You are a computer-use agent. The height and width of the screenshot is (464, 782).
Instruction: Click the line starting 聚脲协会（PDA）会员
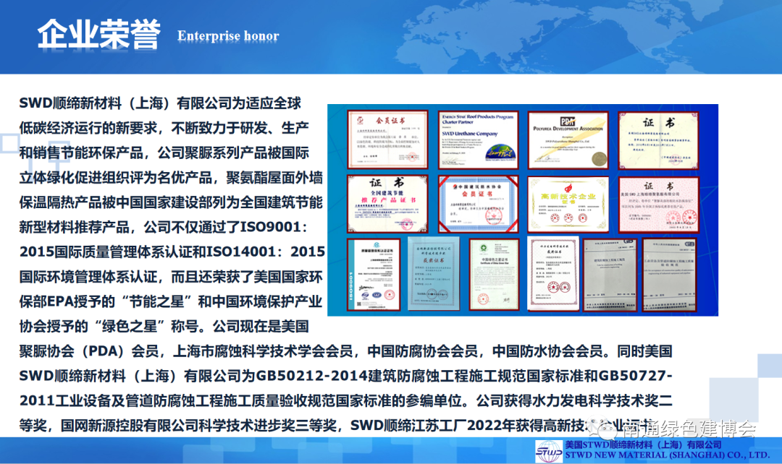(x=345, y=351)
